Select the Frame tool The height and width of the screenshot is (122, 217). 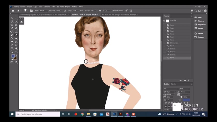[x=16, y=25]
